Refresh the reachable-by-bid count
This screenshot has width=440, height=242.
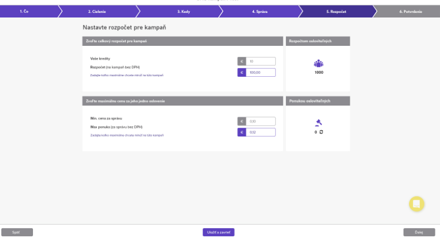tap(321, 132)
